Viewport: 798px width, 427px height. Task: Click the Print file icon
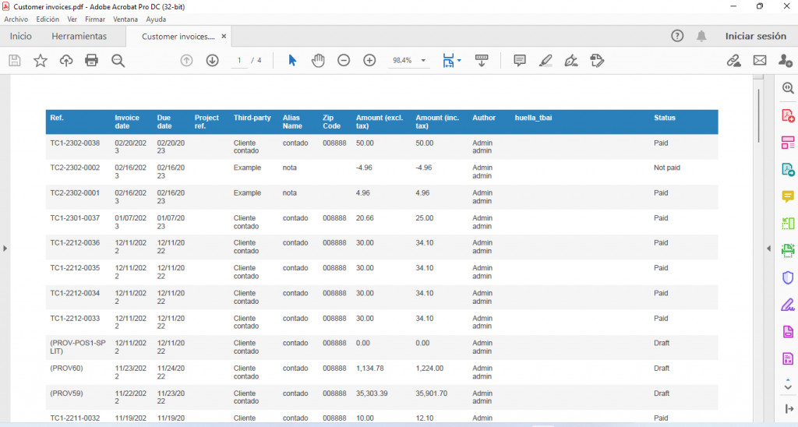pos(92,61)
